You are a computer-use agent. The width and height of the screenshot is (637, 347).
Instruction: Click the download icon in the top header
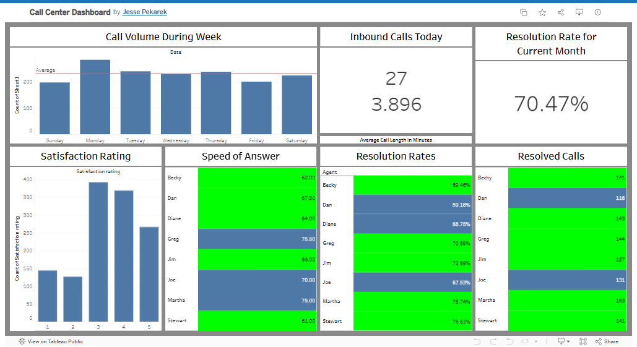pos(579,12)
